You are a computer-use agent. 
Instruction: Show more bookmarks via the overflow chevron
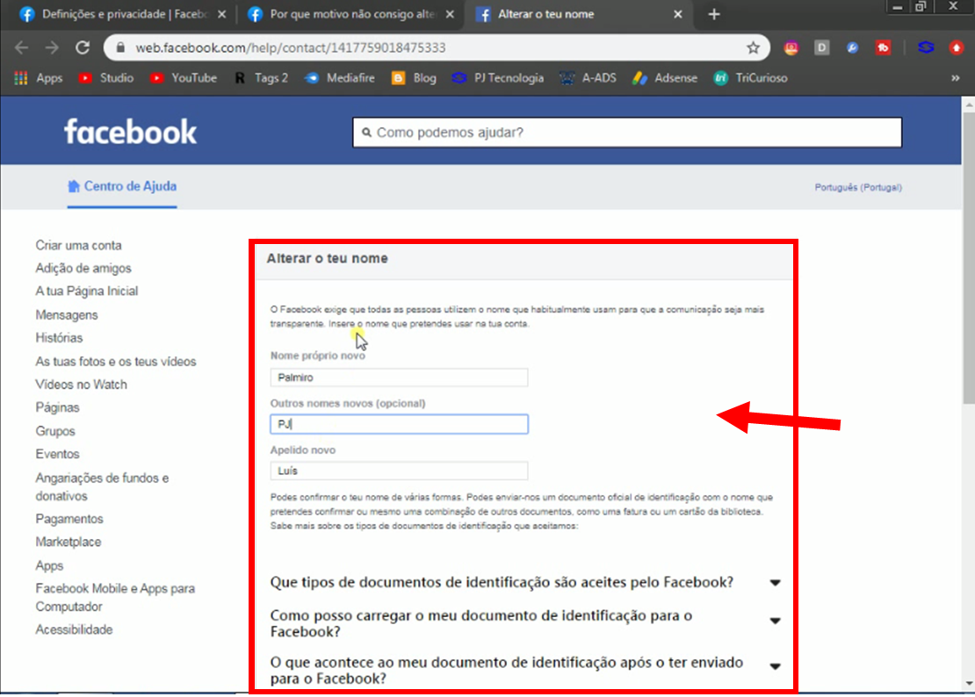tap(955, 78)
